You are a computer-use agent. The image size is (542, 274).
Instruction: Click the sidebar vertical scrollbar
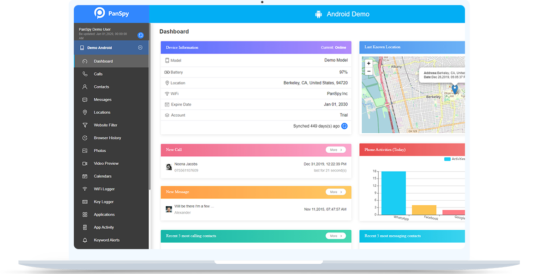pos(149,107)
